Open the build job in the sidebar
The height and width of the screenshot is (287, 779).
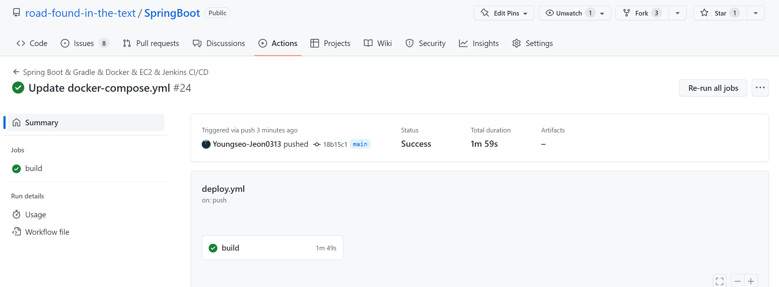[86, 168]
